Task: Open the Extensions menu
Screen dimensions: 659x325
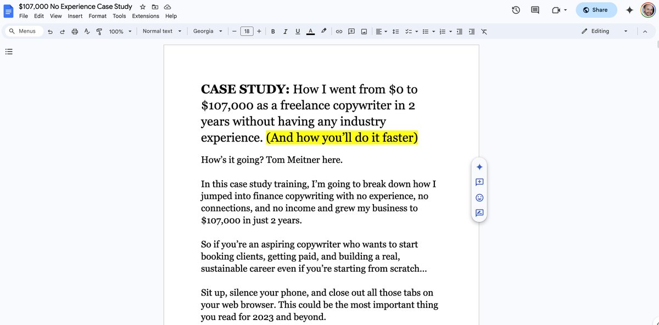Action: coord(146,16)
